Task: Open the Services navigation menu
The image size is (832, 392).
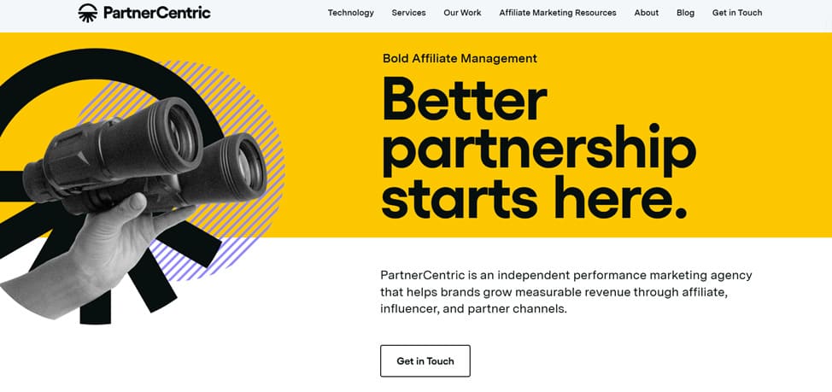Action: pyautogui.click(x=408, y=13)
